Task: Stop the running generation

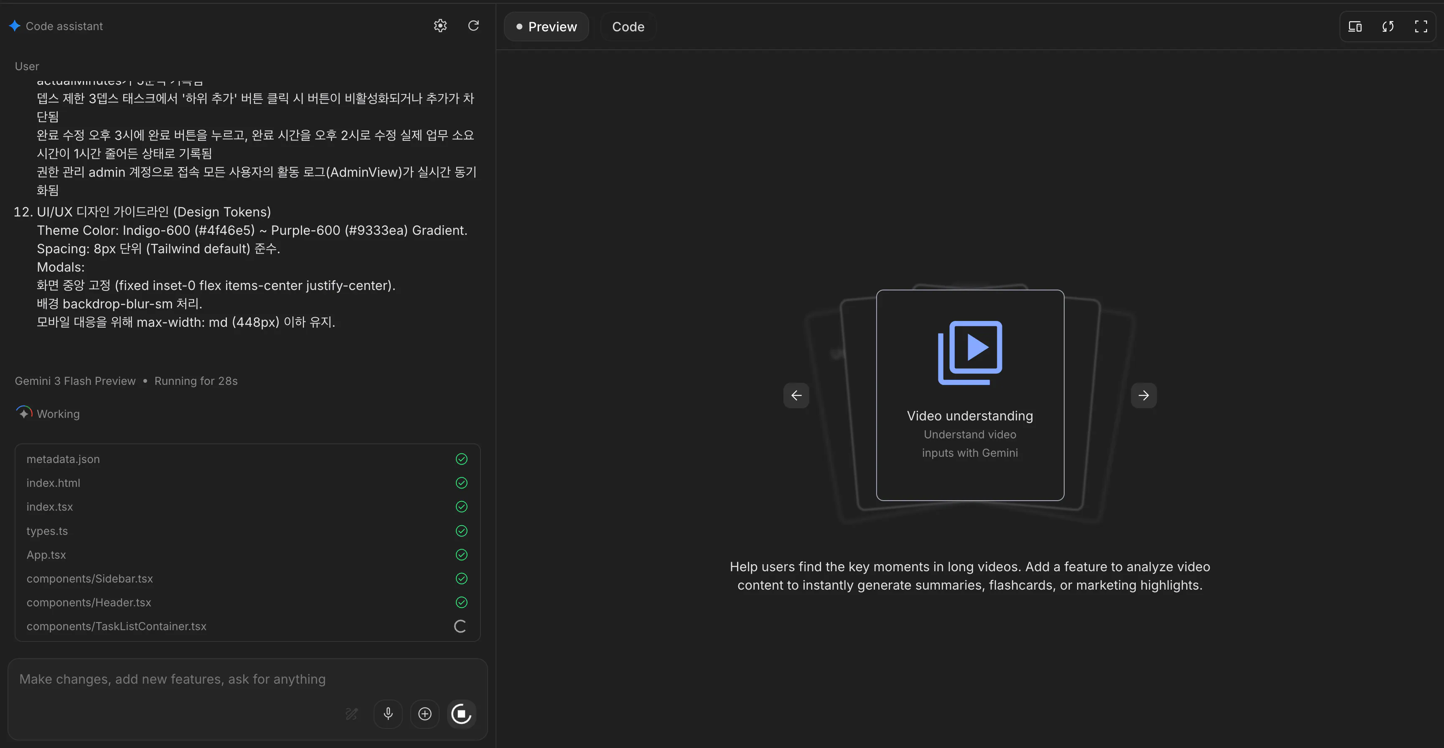Action: click(461, 713)
